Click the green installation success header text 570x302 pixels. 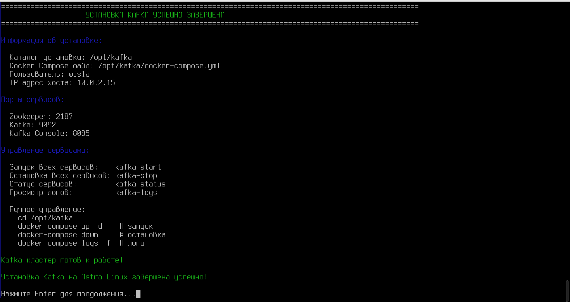[157, 15]
